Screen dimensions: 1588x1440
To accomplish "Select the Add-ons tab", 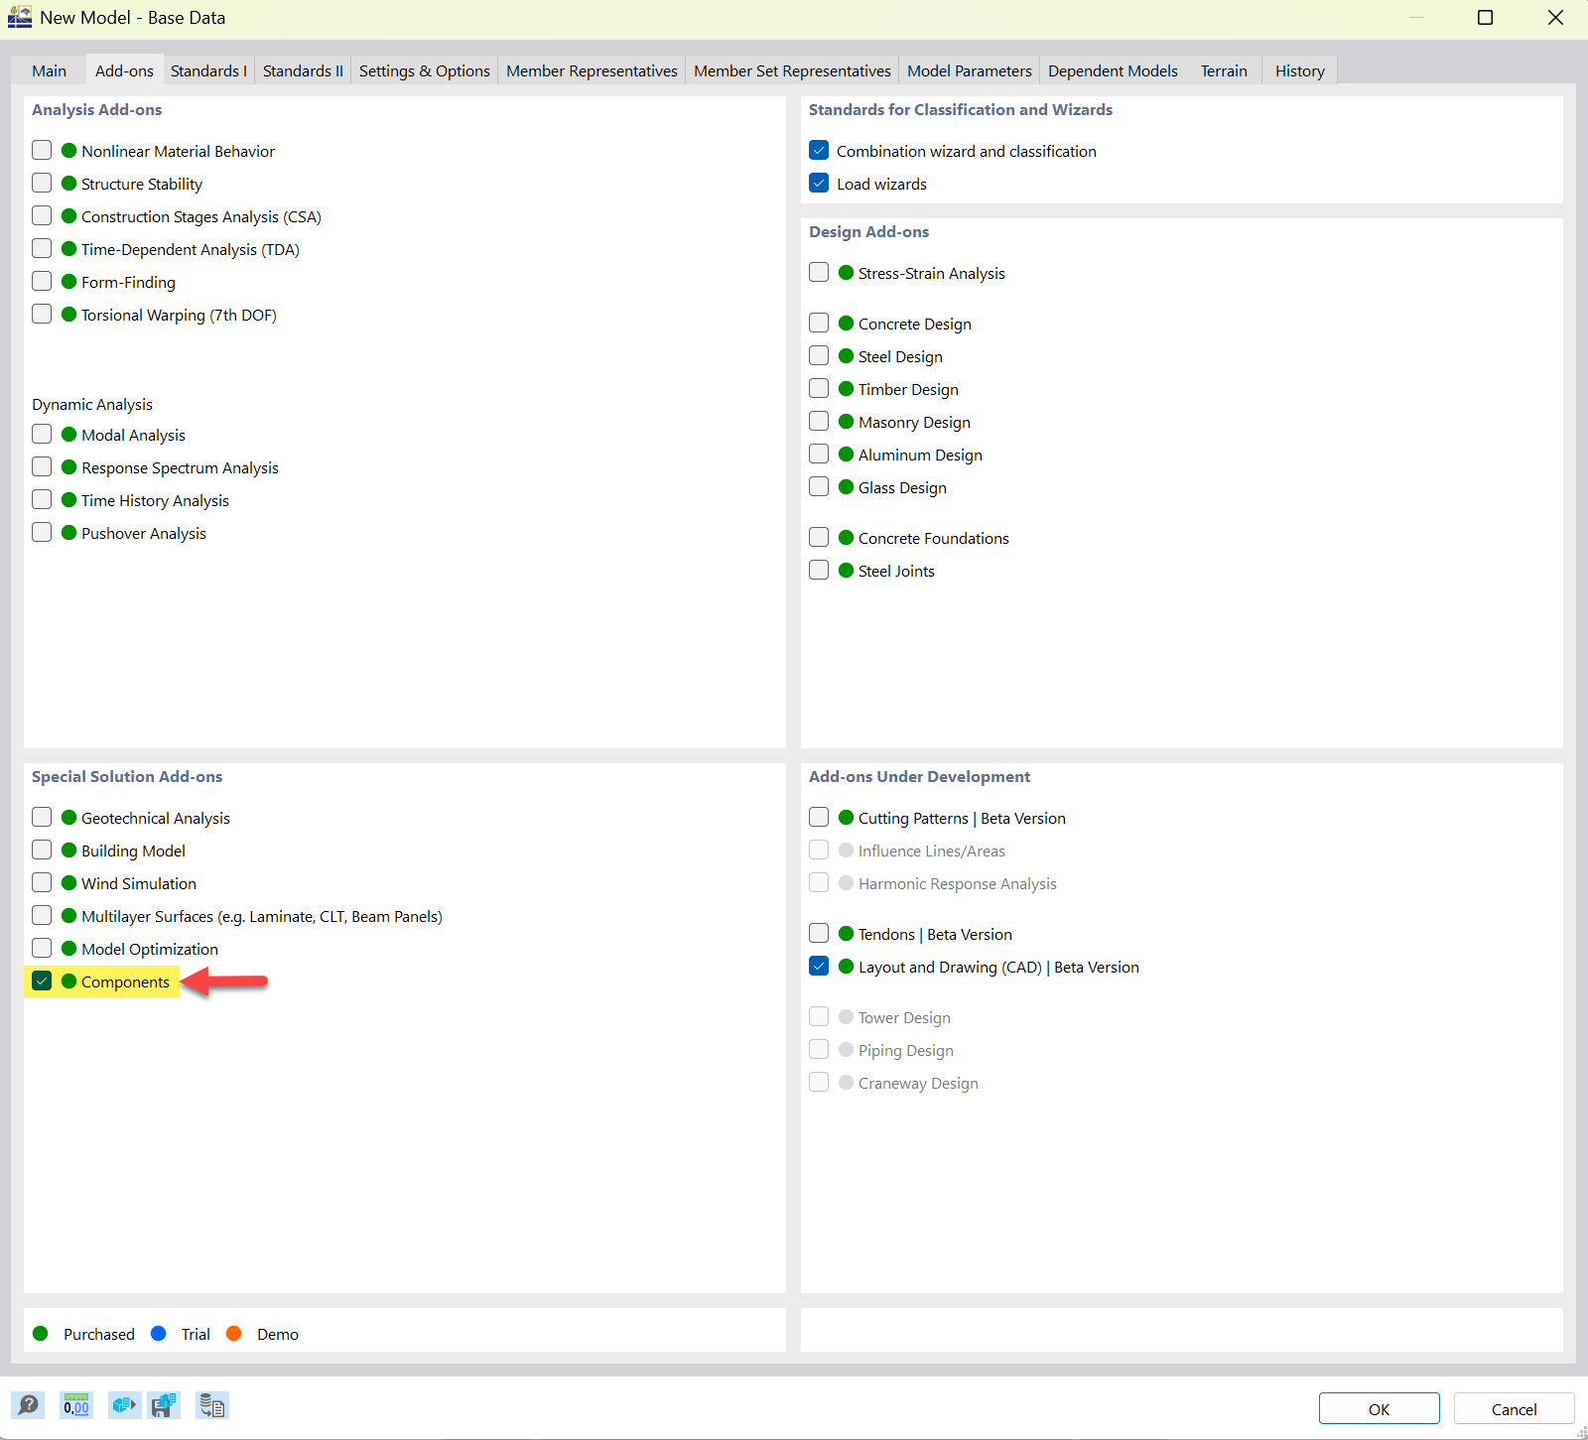I will click(124, 70).
